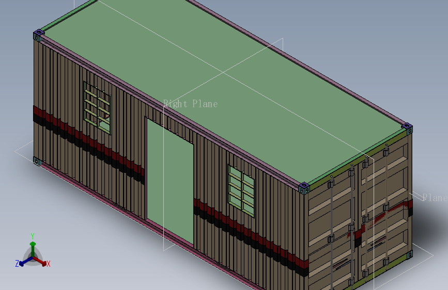Click the Z axis of the triad
Image resolution: width=448 pixels, height=290 pixels.
click(23, 262)
